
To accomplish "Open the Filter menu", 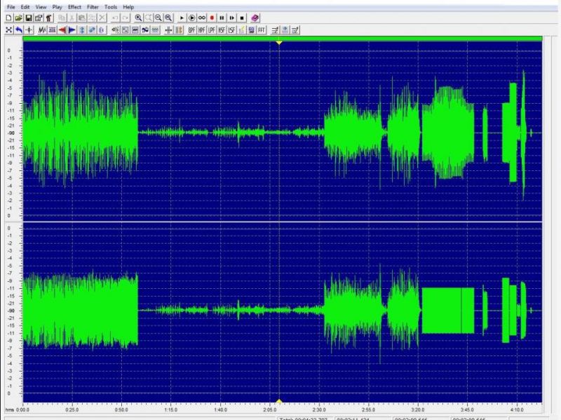I will [93, 7].
